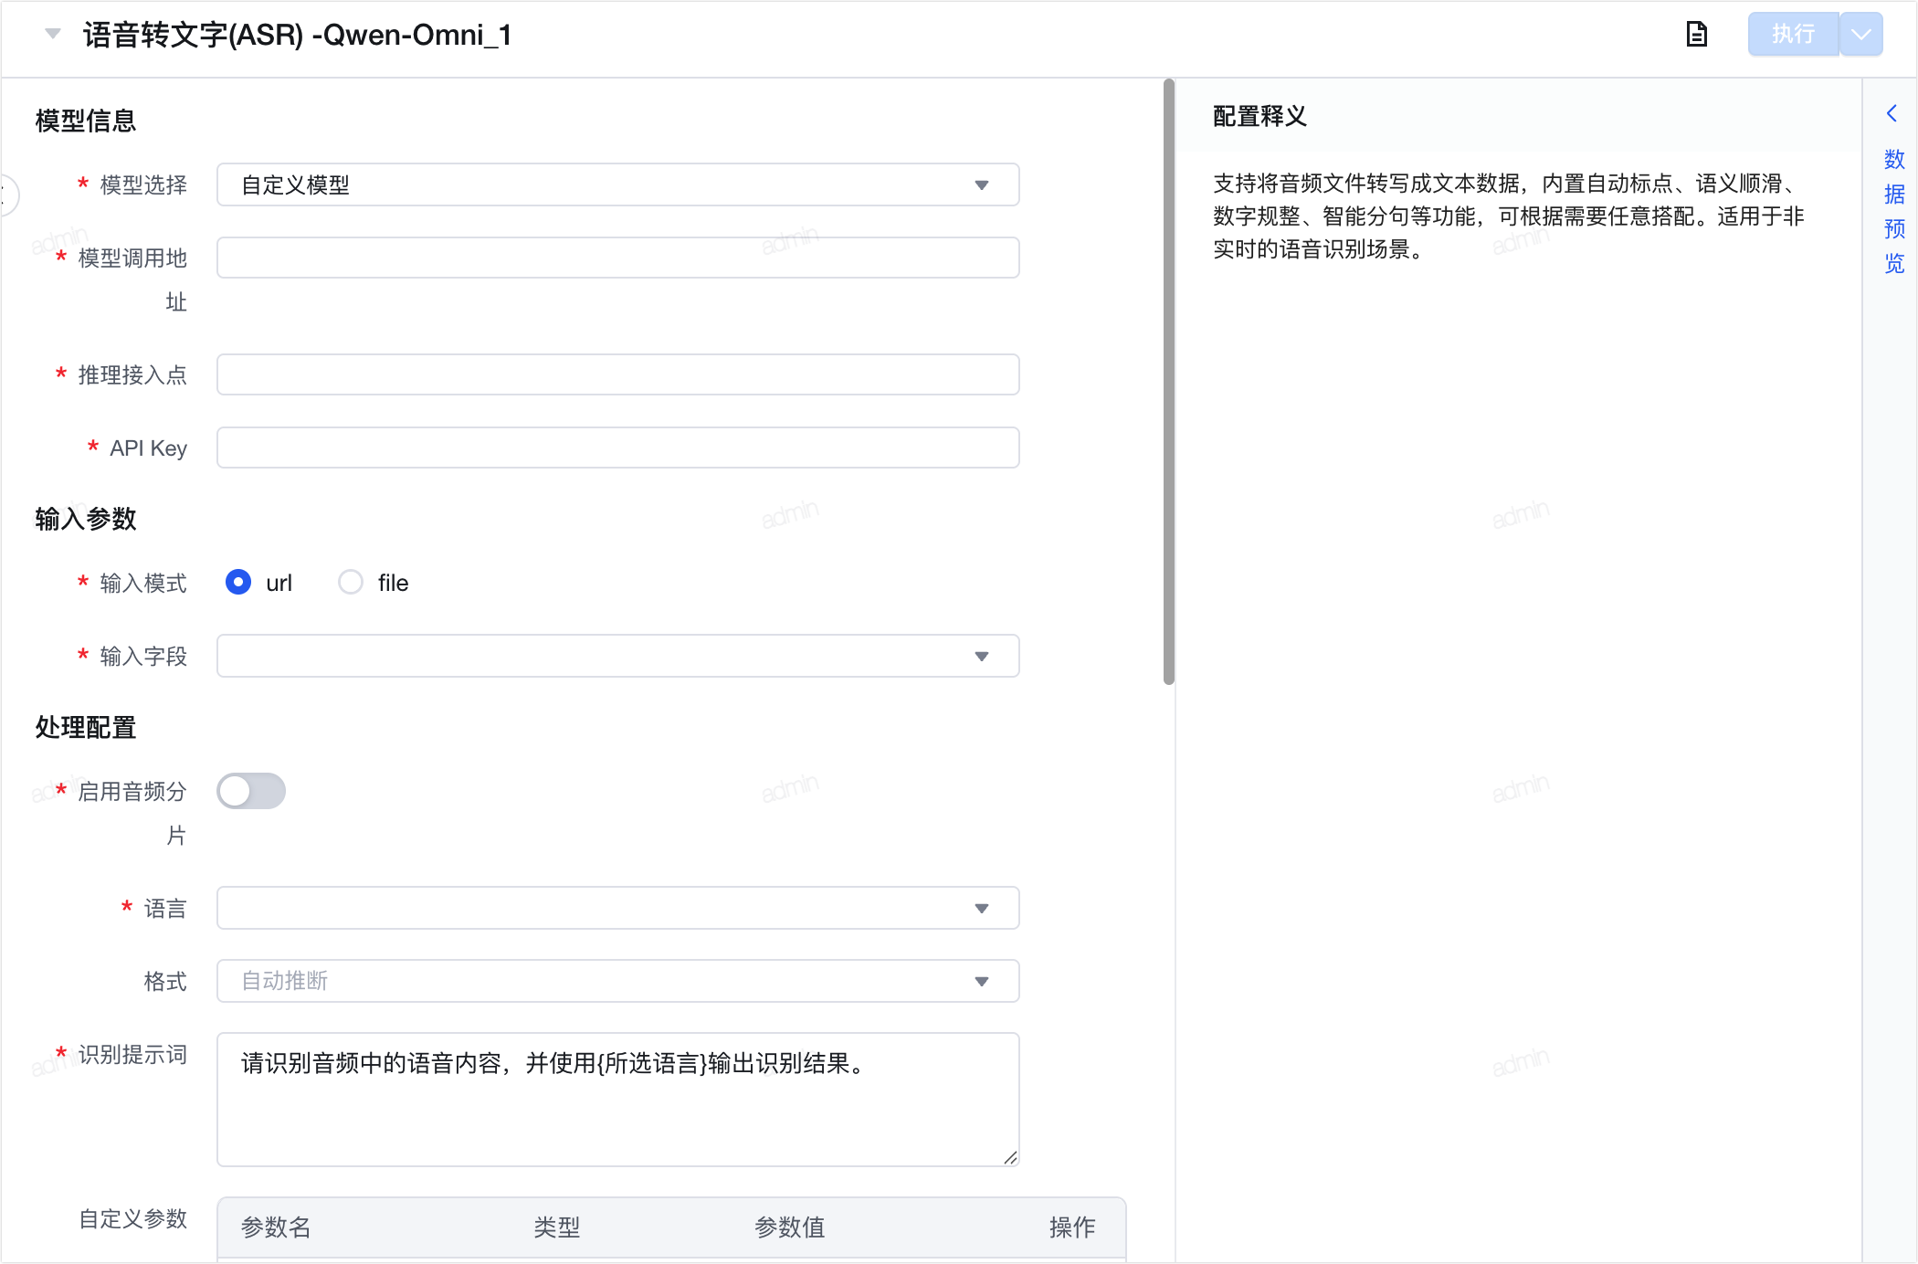Click the 类型 column header
The image size is (1918, 1264).
click(x=556, y=1227)
